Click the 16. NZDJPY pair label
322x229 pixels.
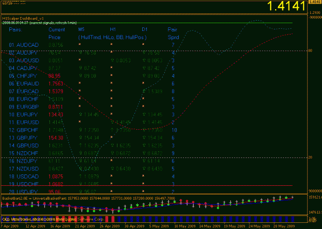point(23,161)
